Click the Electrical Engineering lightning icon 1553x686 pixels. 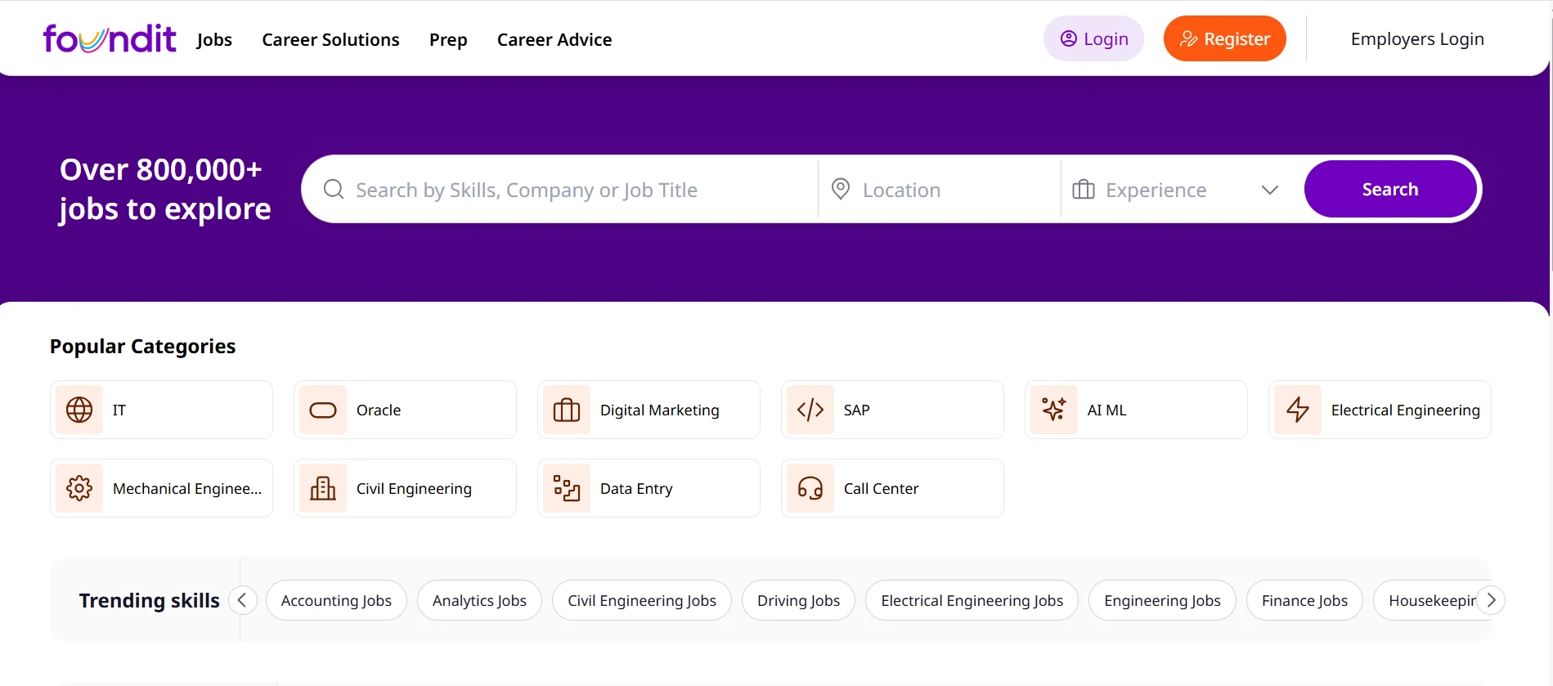(1298, 410)
